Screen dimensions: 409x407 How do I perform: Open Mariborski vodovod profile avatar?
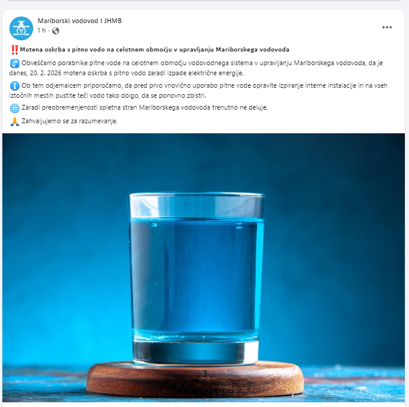point(21,28)
